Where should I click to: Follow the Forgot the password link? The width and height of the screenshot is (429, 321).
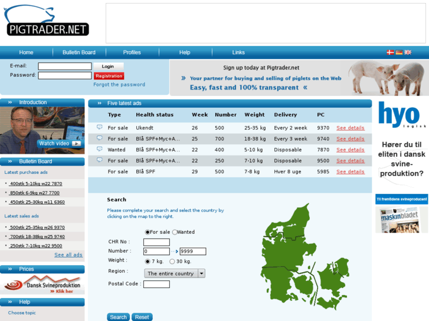[119, 85]
